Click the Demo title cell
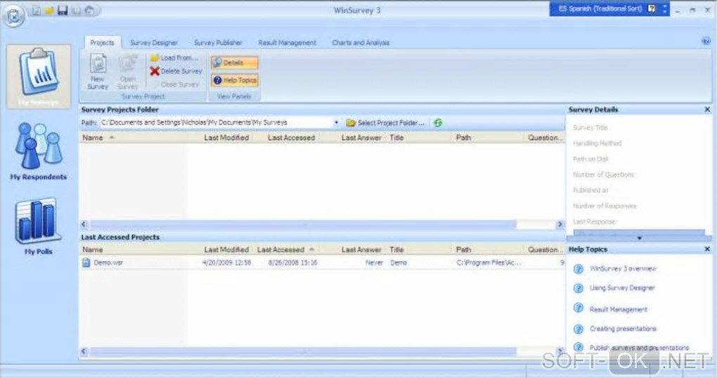This screenshot has height=378, width=717. (x=399, y=263)
